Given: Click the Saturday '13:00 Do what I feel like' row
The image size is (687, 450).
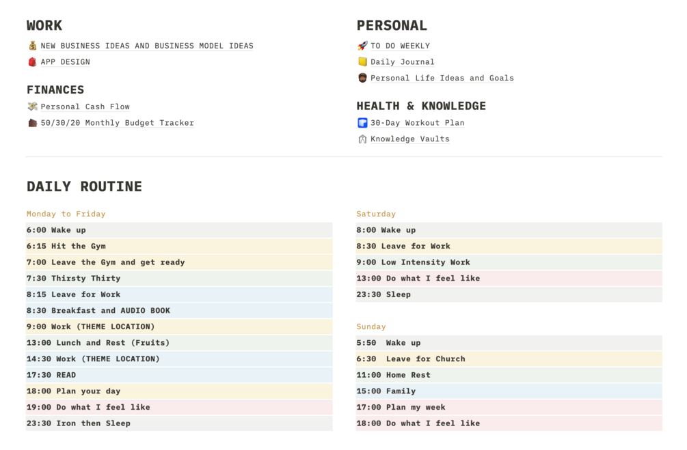Looking at the screenshot, I should (509, 279).
